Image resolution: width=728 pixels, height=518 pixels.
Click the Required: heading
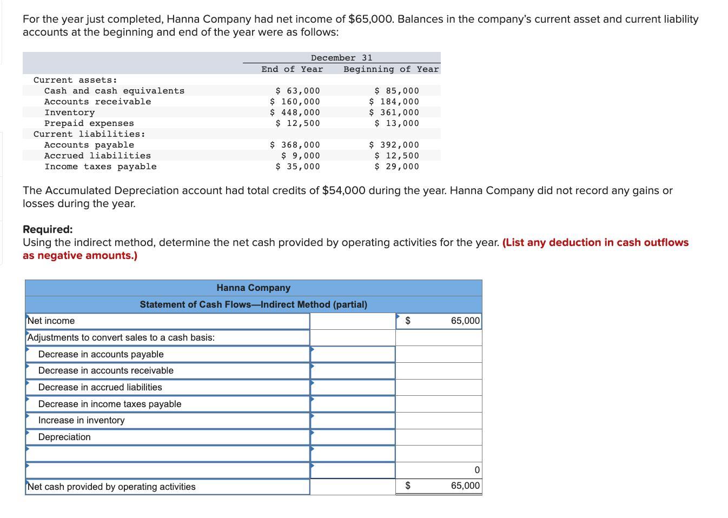click(x=48, y=229)
